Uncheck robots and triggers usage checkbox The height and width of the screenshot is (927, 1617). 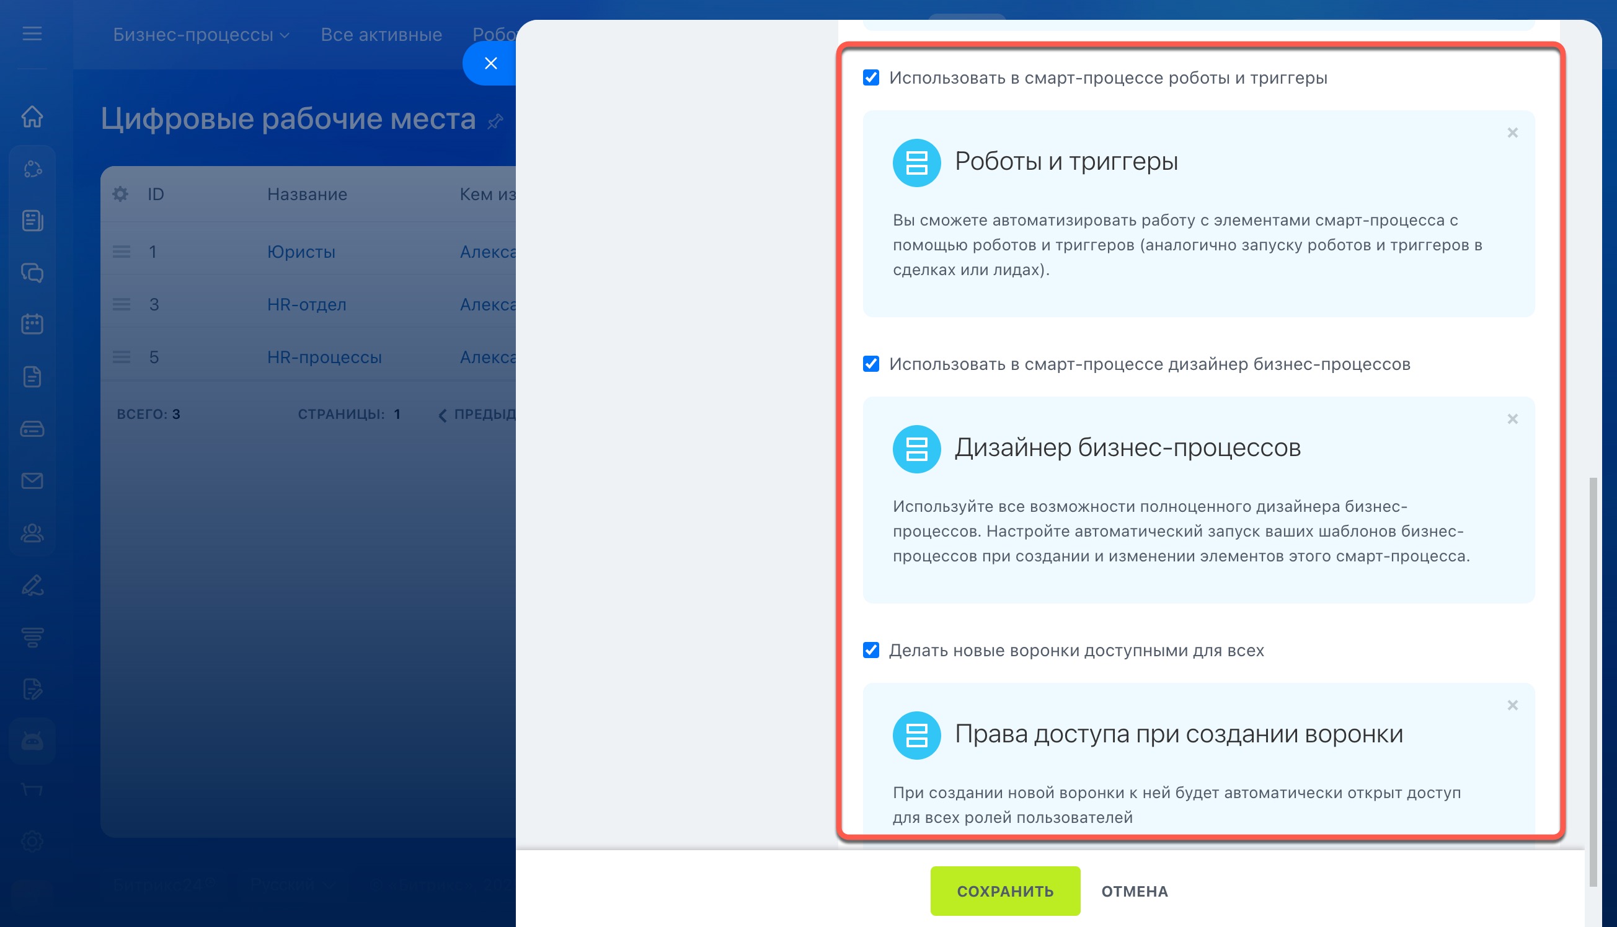click(x=871, y=77)
